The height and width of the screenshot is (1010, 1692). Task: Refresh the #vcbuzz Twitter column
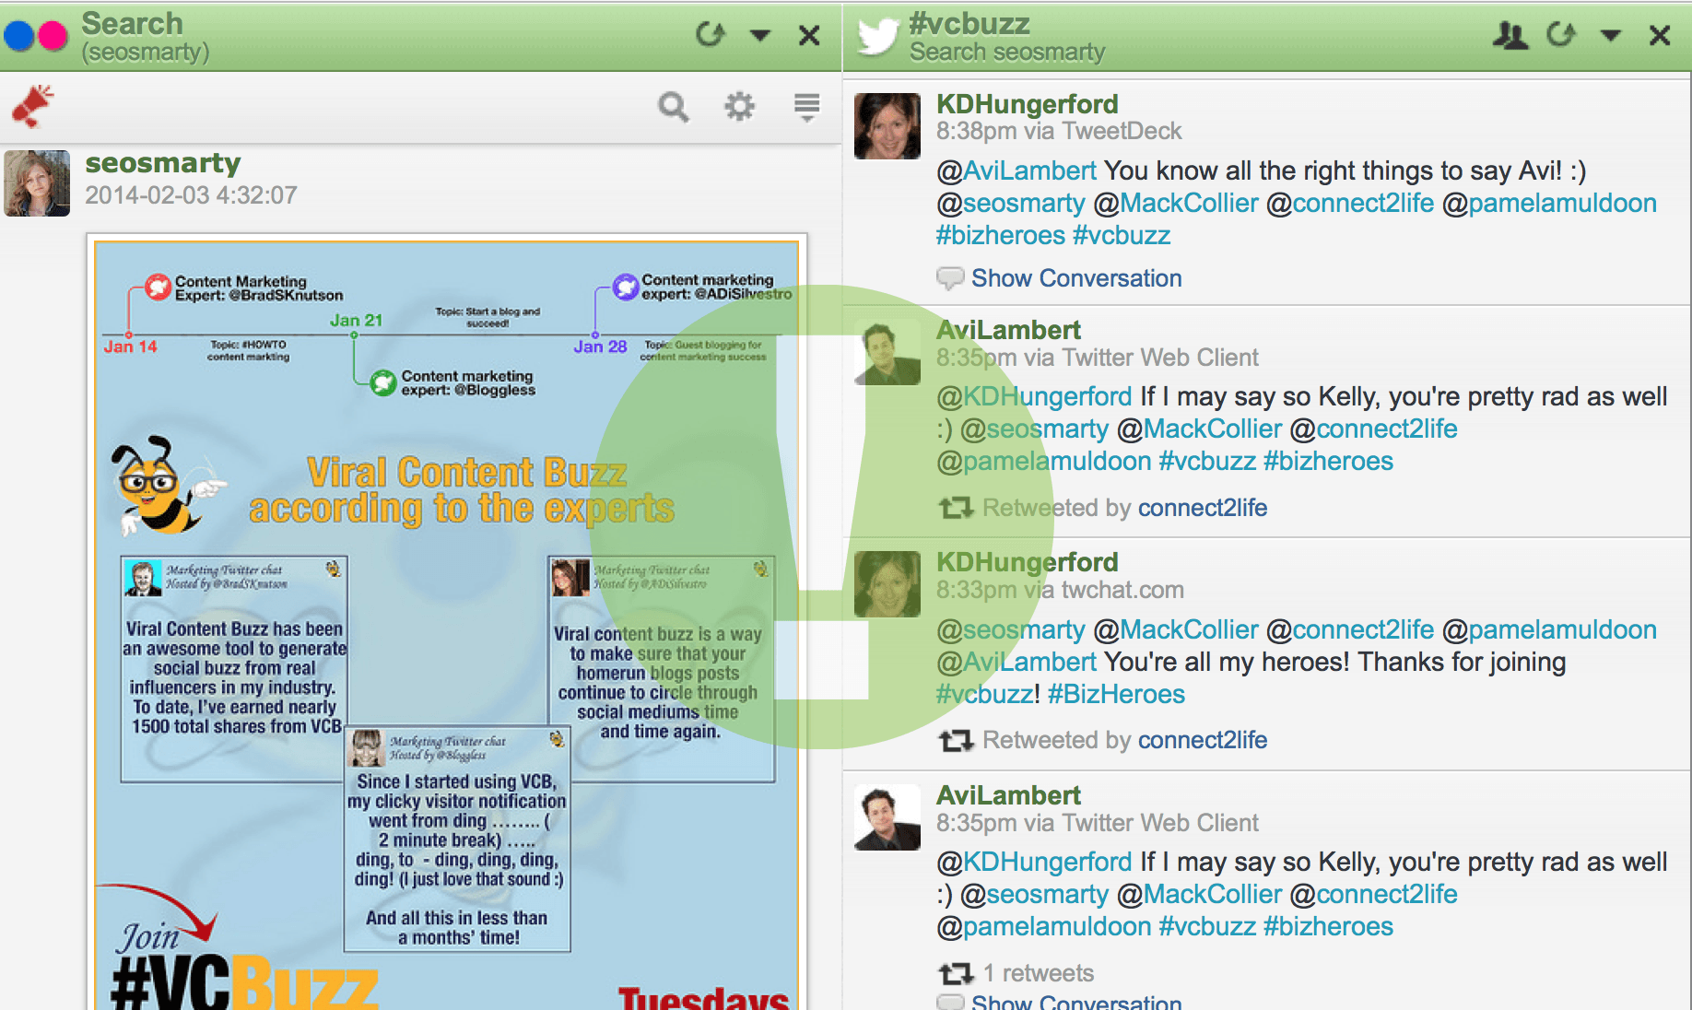[x=1560, y=35]
